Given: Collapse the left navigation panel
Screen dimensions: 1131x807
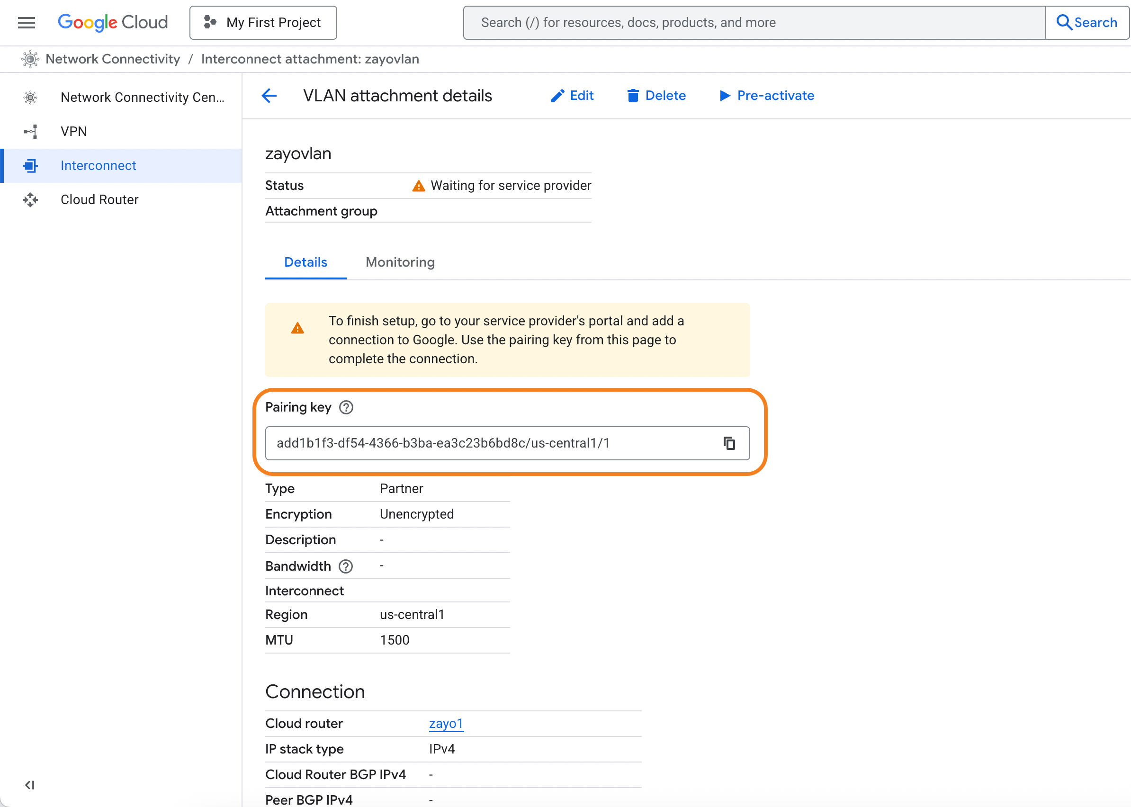Looking at the screenshot, I should pos(29,785).
